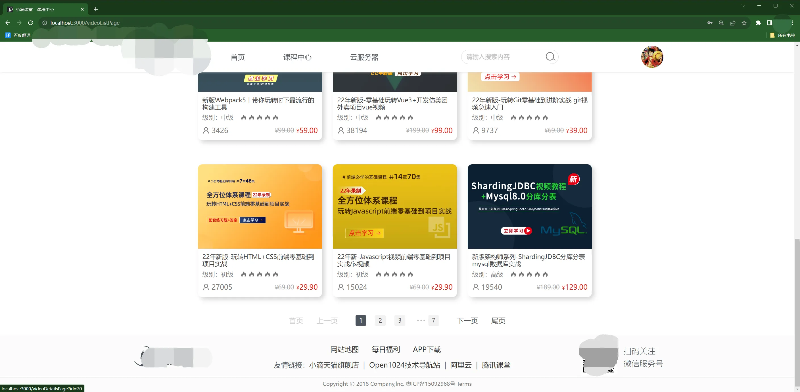Image resolution: width=800 pixels, height=392 pixels.
Task: Click the 新版Webpack5 course title
Action: tap(258, 103)
